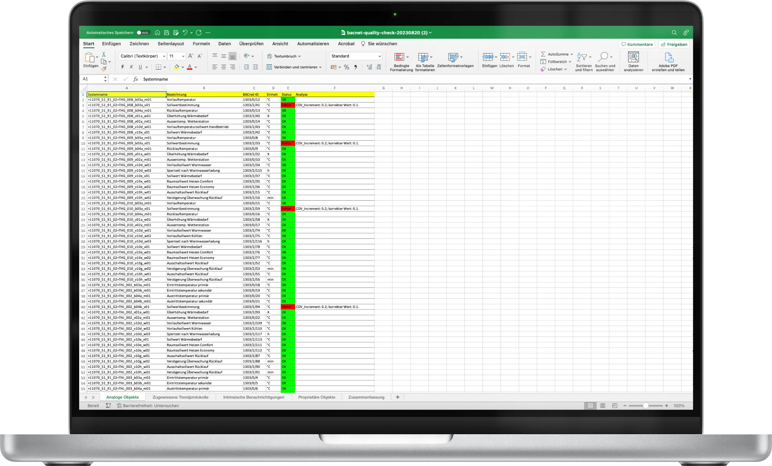This screenshot has height=466, width=772.
Task: Redo action with circular arrow icon
Action: (199, 33)
